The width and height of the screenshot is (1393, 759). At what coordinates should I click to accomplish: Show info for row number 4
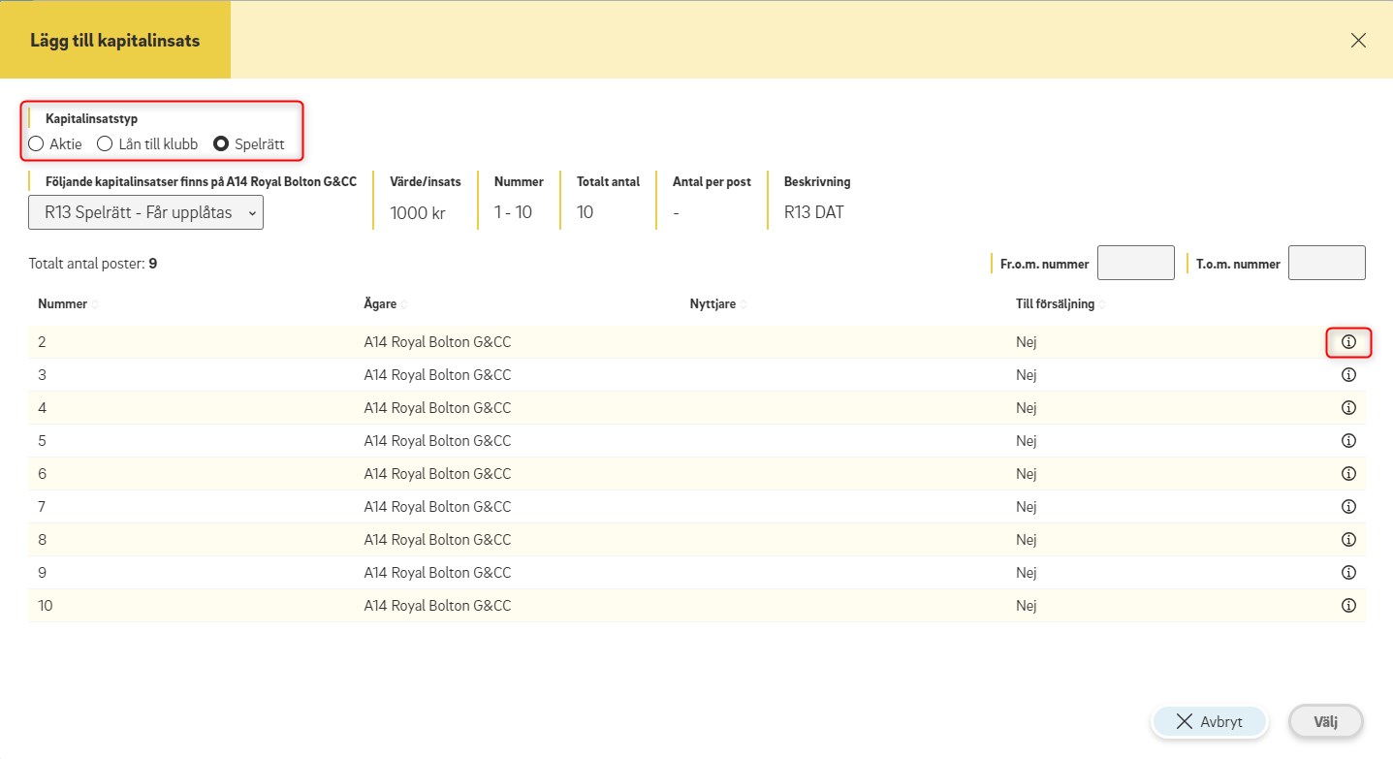(1347, 408)
